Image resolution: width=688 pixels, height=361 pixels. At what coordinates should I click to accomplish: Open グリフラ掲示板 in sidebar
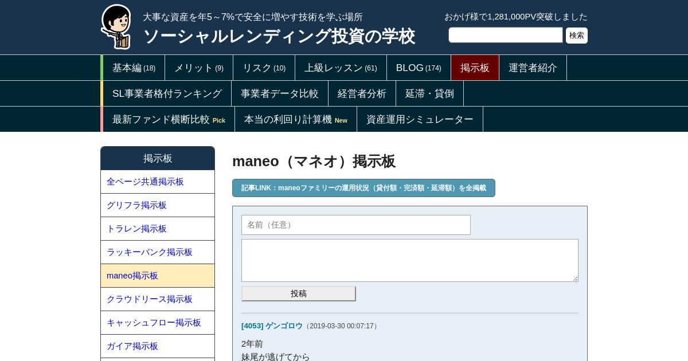click(158, 205)
